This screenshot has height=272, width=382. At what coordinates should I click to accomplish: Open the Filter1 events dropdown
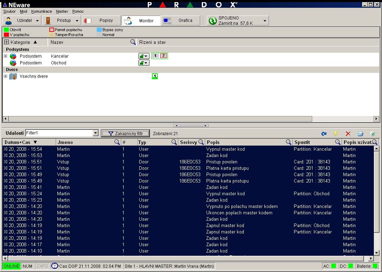95,133
